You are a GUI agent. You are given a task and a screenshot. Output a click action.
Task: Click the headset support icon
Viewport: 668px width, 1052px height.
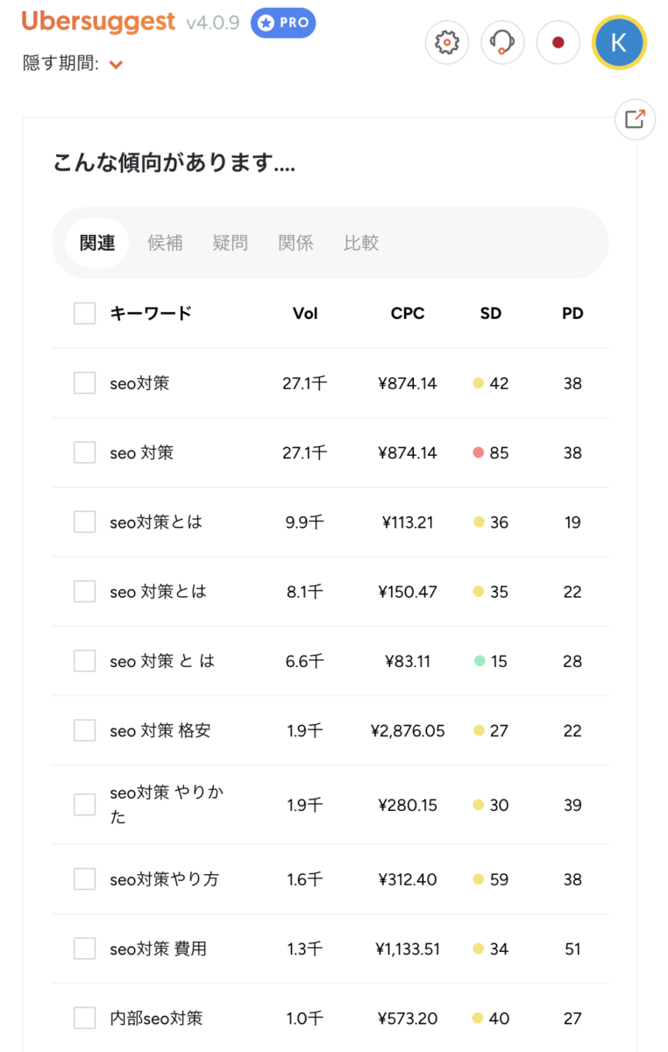tap(502, 42)
